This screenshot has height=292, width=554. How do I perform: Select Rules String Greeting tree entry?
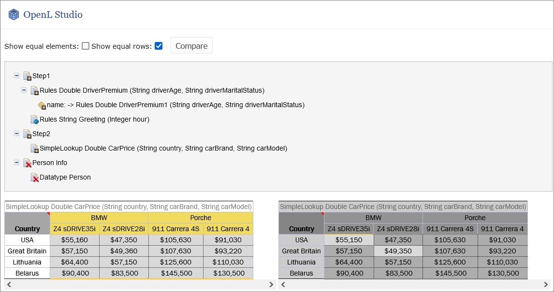[x=94, y=119]
